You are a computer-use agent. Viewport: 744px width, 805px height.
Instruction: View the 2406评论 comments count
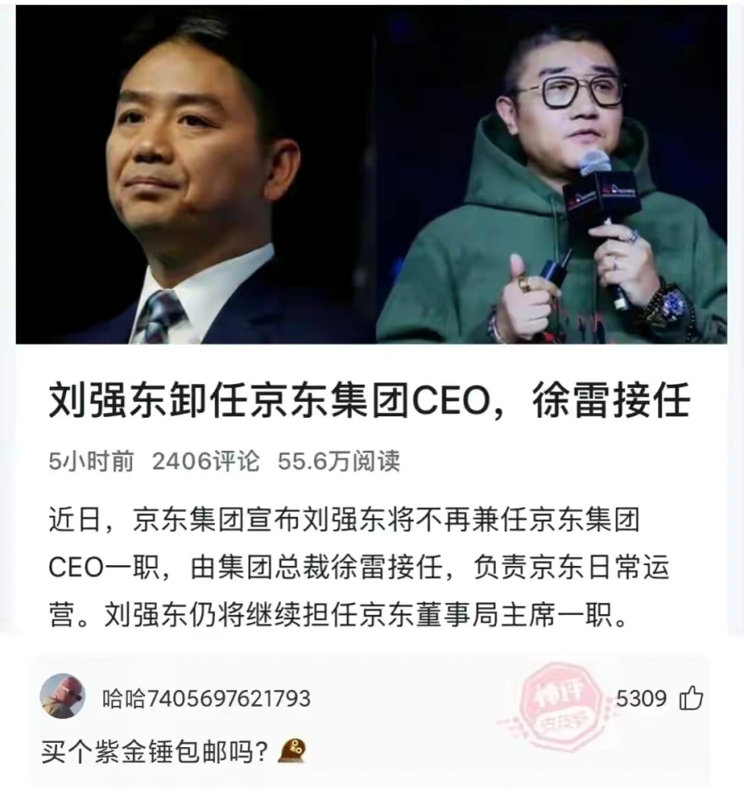pyautogui.click(x=206, y=461)
